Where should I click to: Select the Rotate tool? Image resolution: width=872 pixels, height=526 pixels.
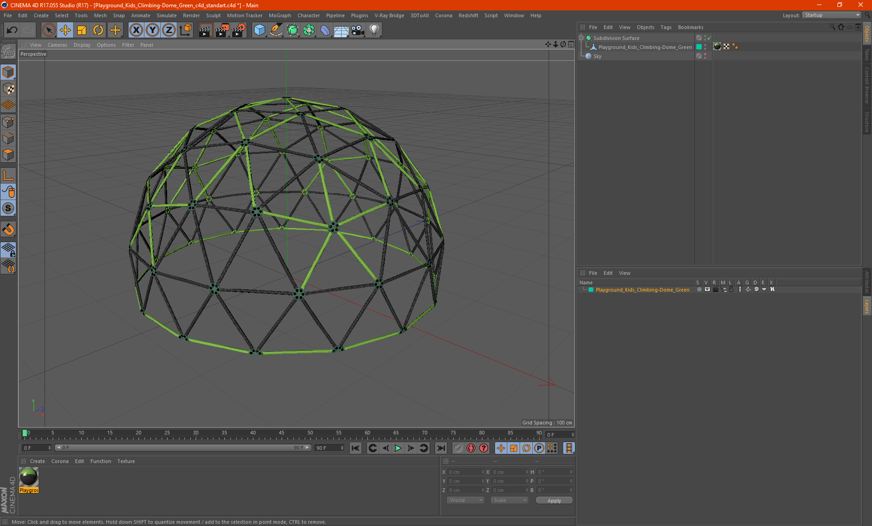98,30
